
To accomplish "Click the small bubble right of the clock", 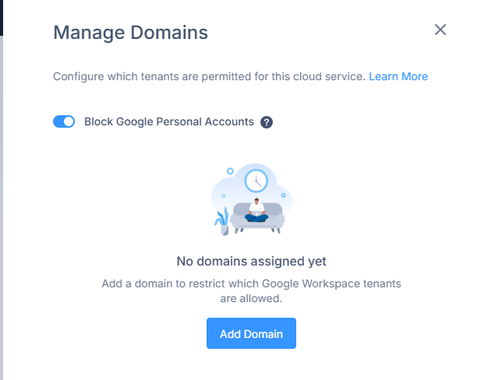I will (x=283, y=195).
